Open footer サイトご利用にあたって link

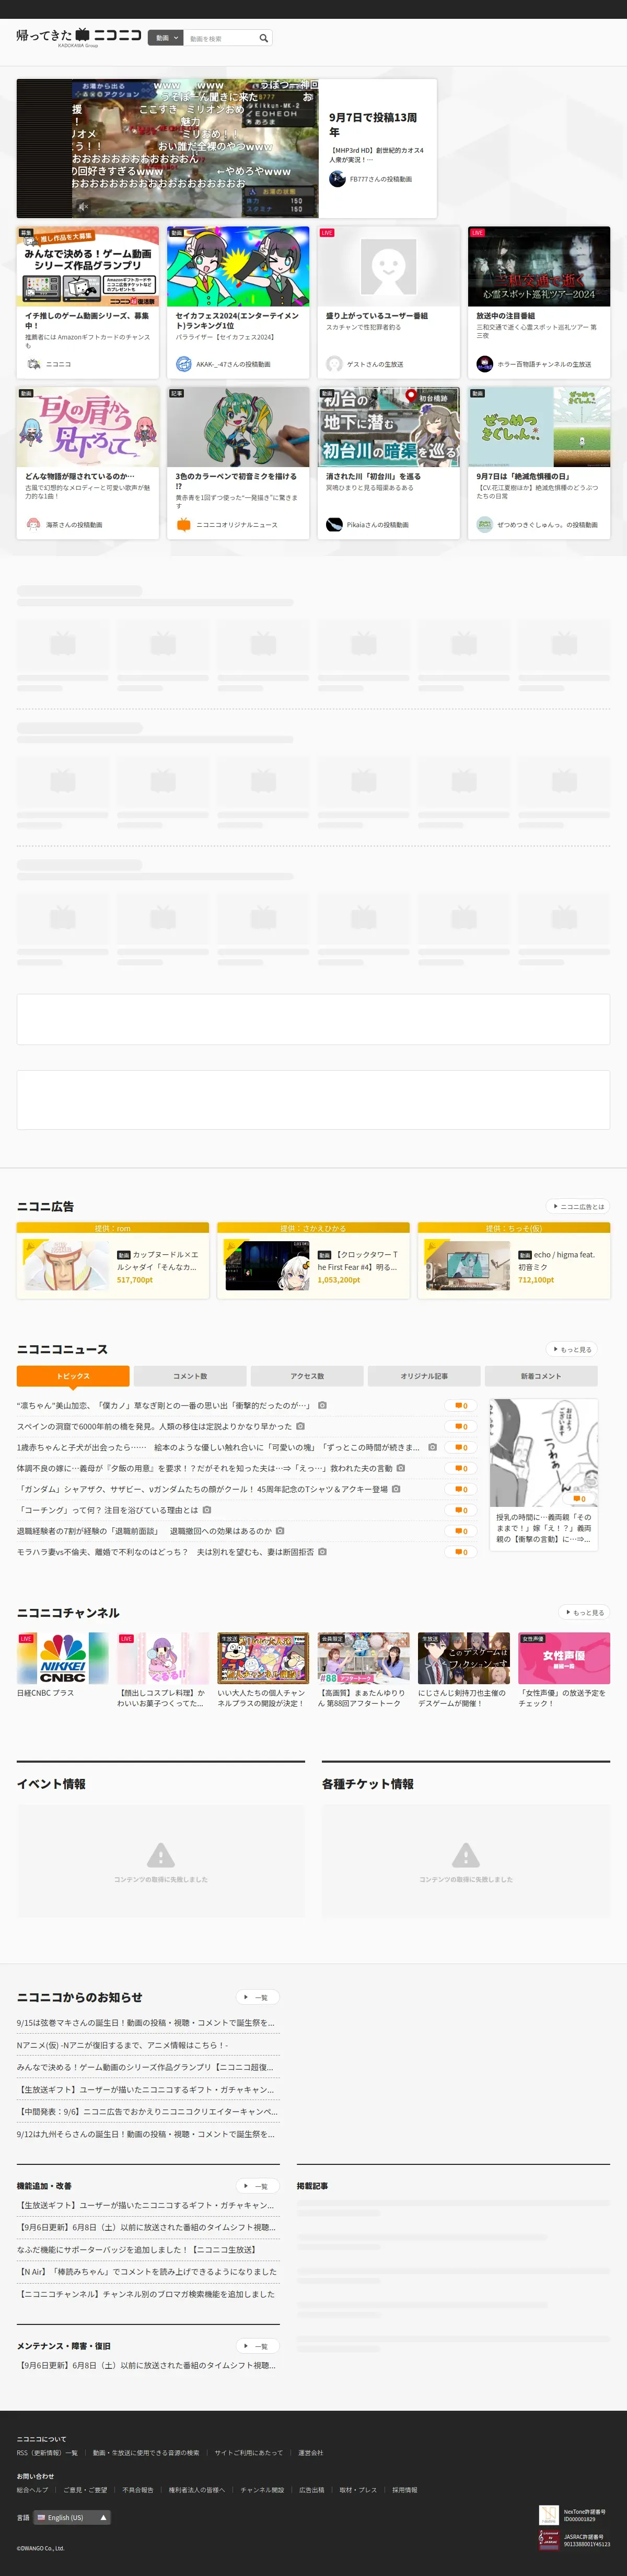249,2453
